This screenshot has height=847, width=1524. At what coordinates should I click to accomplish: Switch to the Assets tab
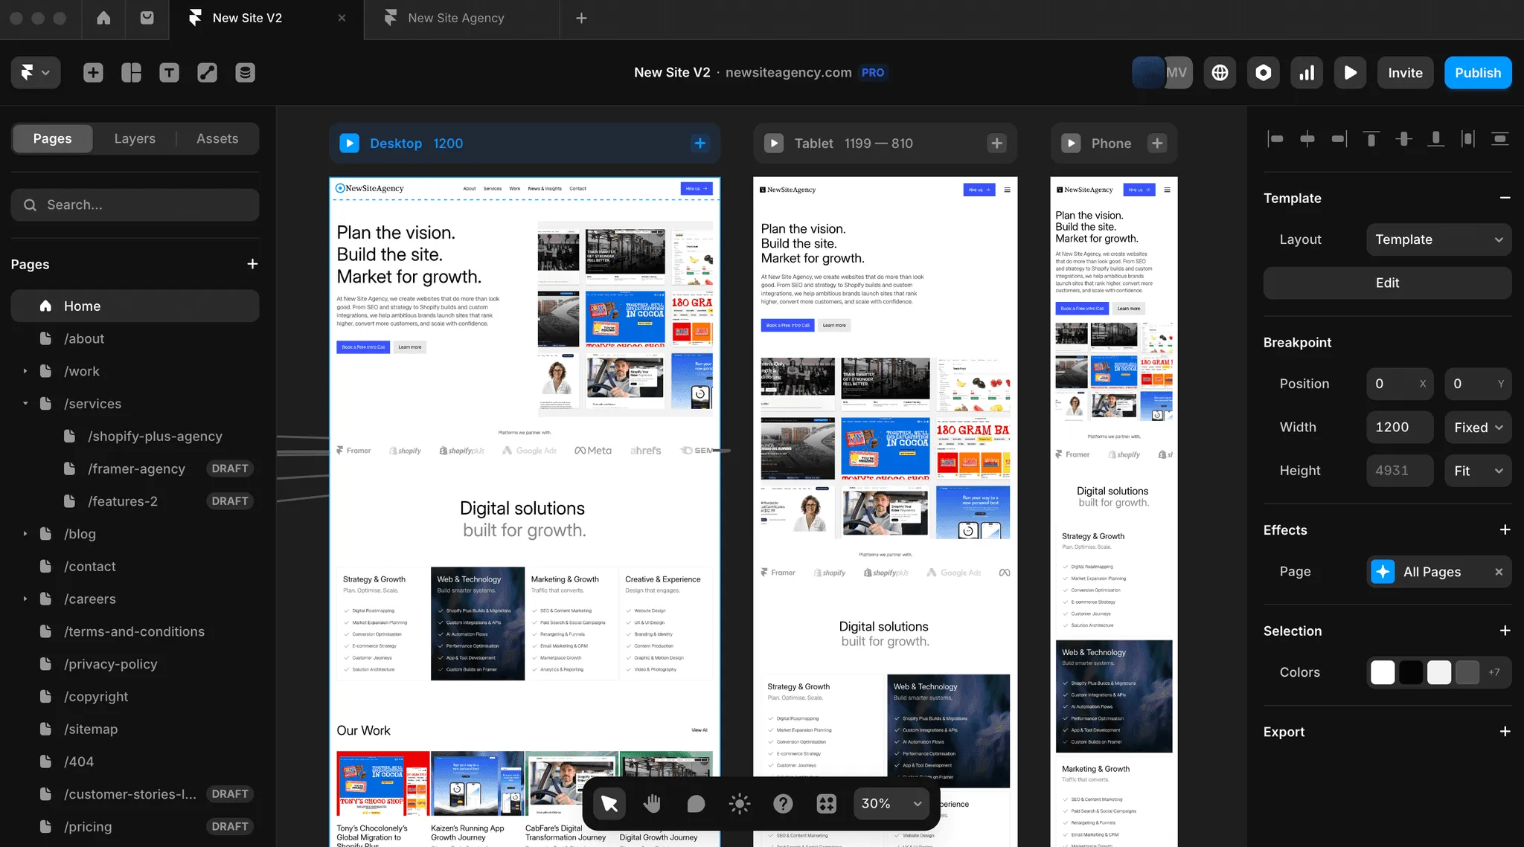217,138
